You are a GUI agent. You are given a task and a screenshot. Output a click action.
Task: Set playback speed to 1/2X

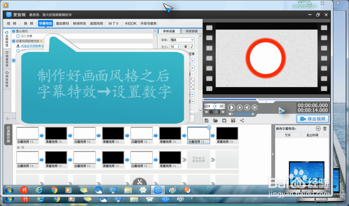coord(207,106)
